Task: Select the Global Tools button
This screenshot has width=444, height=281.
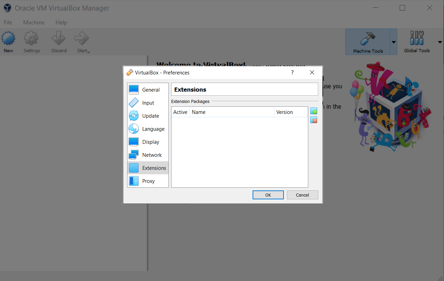Action: (417, 42)
